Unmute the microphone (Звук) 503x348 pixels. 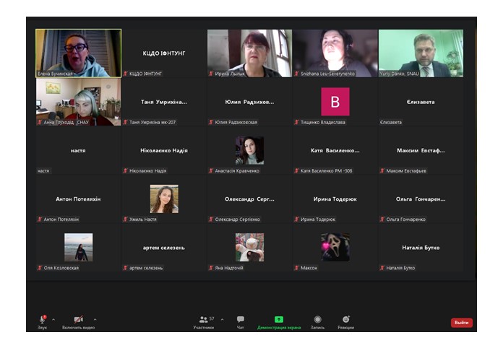[x=42, y=319]
